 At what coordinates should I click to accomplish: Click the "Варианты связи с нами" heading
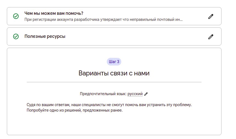[114, 73]
